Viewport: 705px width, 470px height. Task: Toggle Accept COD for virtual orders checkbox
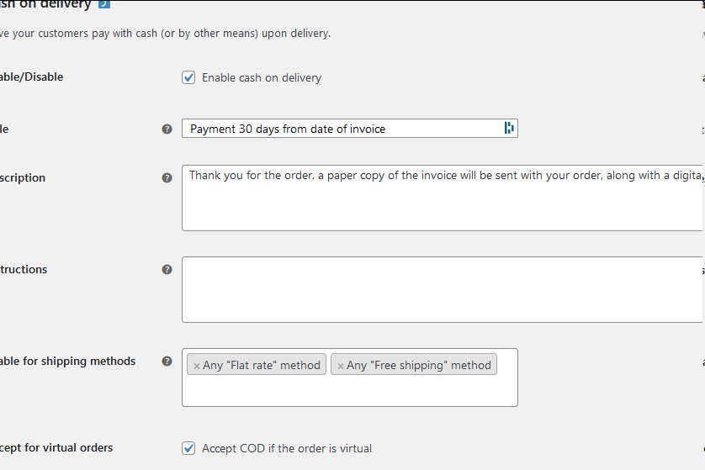tap(188, 449)
